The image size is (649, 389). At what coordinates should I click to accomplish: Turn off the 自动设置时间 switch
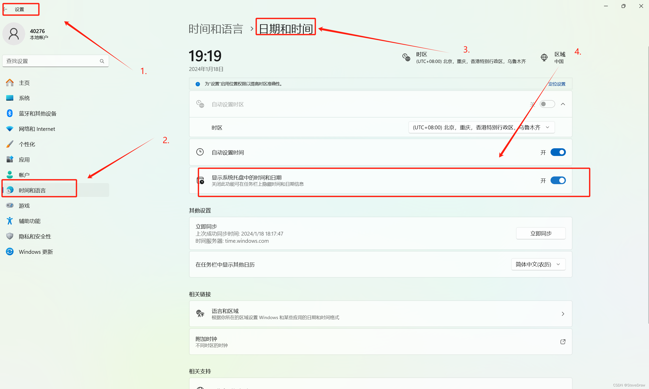tap(558, 152)
